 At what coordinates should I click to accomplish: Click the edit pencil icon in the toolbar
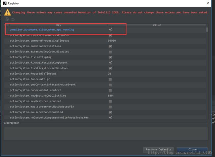7,19
